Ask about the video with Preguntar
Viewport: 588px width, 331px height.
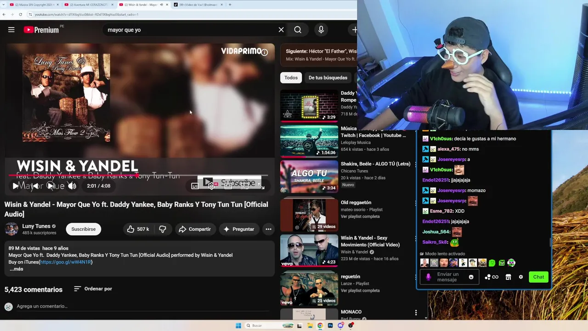coord(239,229)
